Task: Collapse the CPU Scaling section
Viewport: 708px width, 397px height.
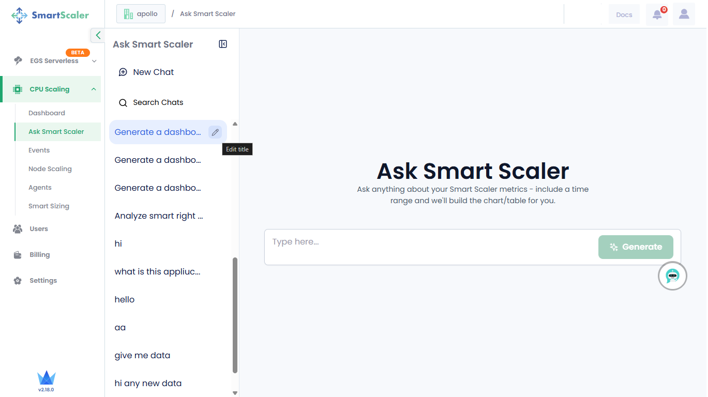Action: point(94,89)
